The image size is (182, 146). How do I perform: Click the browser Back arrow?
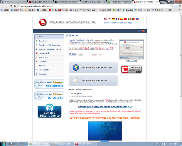point(3,6)
